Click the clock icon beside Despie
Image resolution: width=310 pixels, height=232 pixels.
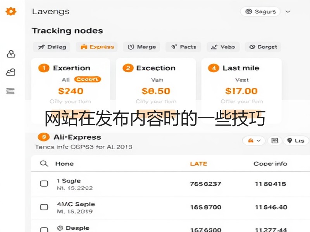(60, 228)
